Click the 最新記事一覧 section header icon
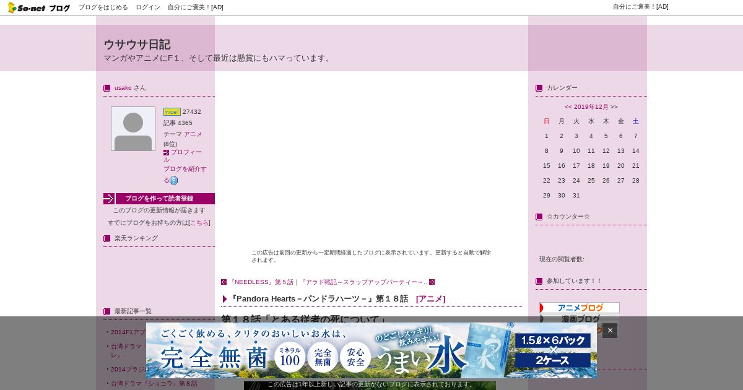The height and width of the screenshot is (390, 743). [107, 311]
